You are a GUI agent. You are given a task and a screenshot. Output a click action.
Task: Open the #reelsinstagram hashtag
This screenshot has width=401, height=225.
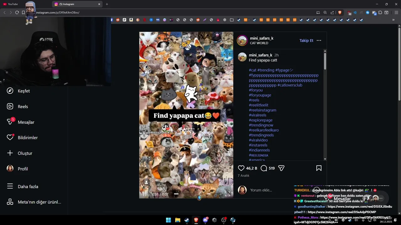tap(263, 110)
